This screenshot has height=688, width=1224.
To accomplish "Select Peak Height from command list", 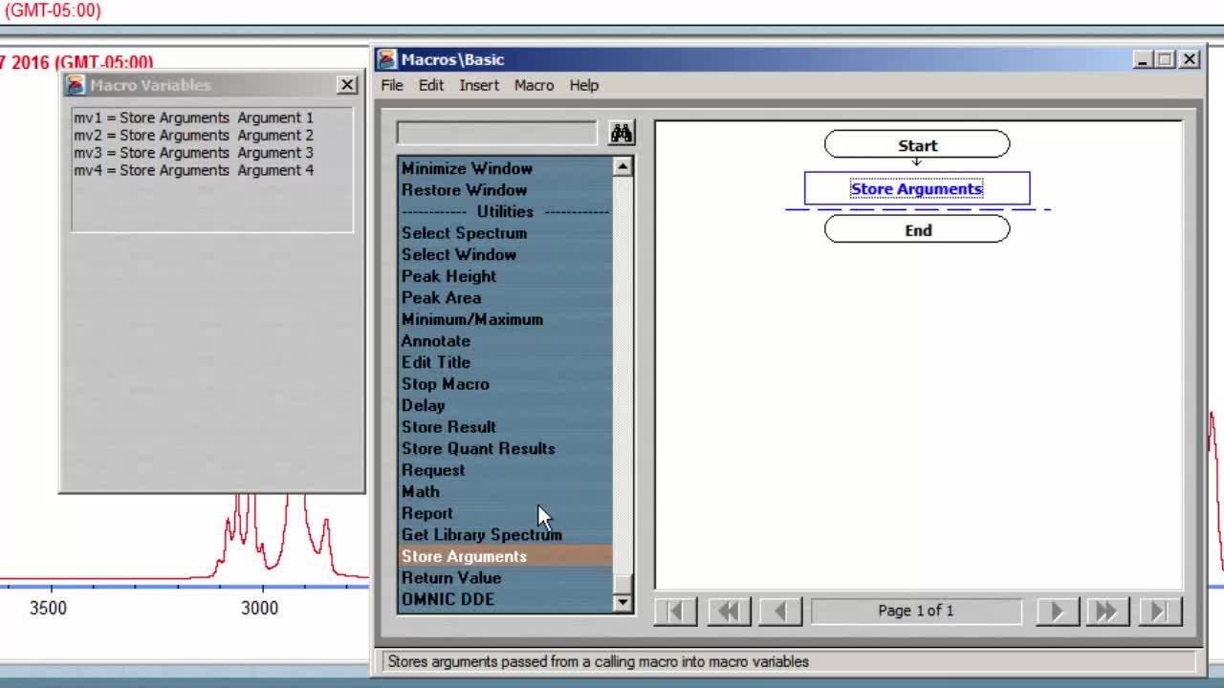I will click(x=448, y=276).
